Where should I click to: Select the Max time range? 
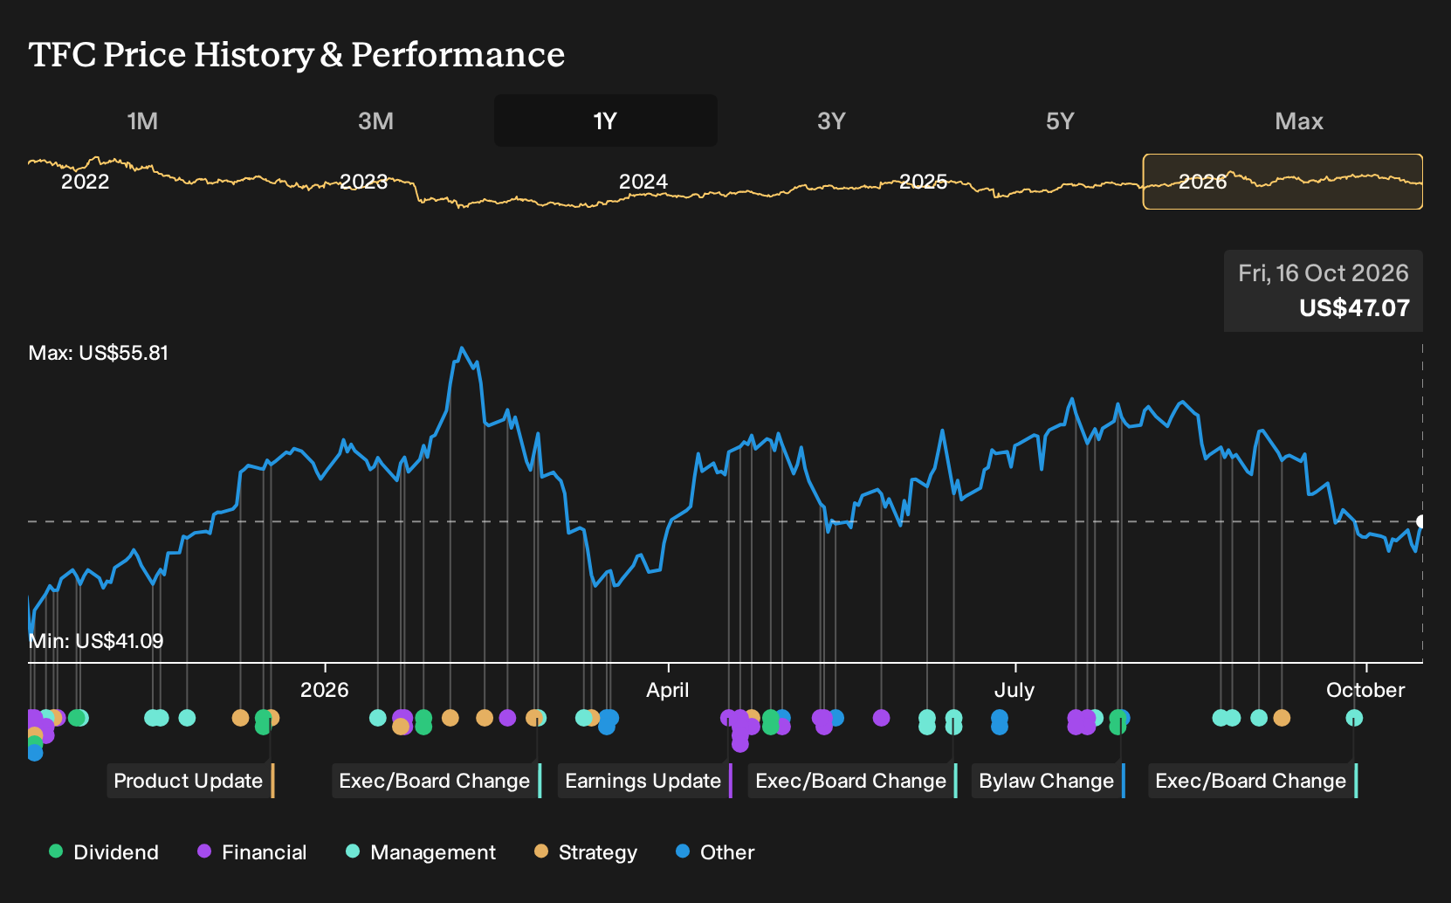tap(1299, 121)
